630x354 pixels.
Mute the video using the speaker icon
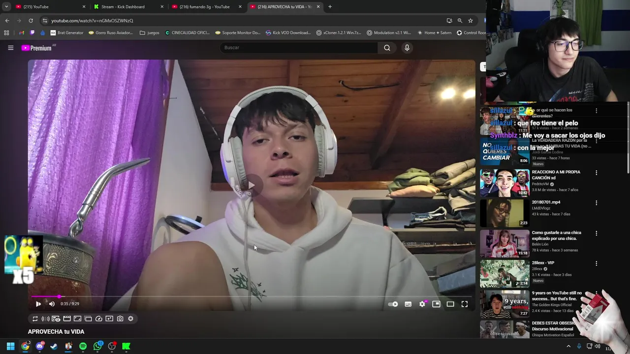coord(52,304)
